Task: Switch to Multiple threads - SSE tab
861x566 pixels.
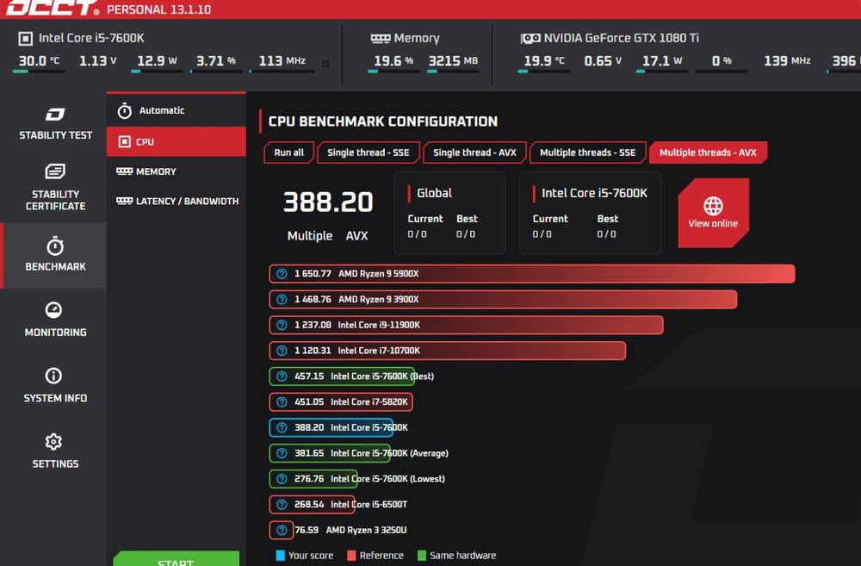Action: (x=587, y=152)
